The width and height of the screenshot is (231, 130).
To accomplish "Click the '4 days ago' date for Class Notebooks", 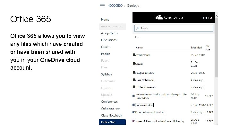I will [x=197, y=80].
